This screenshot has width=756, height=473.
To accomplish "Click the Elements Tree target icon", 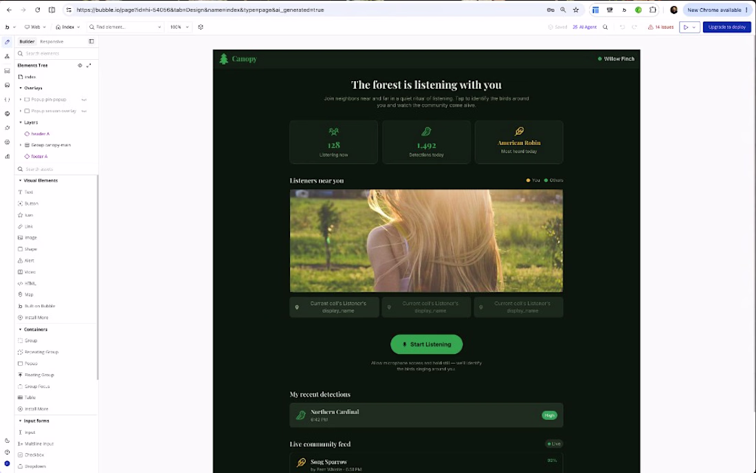I will pos(80,65).
